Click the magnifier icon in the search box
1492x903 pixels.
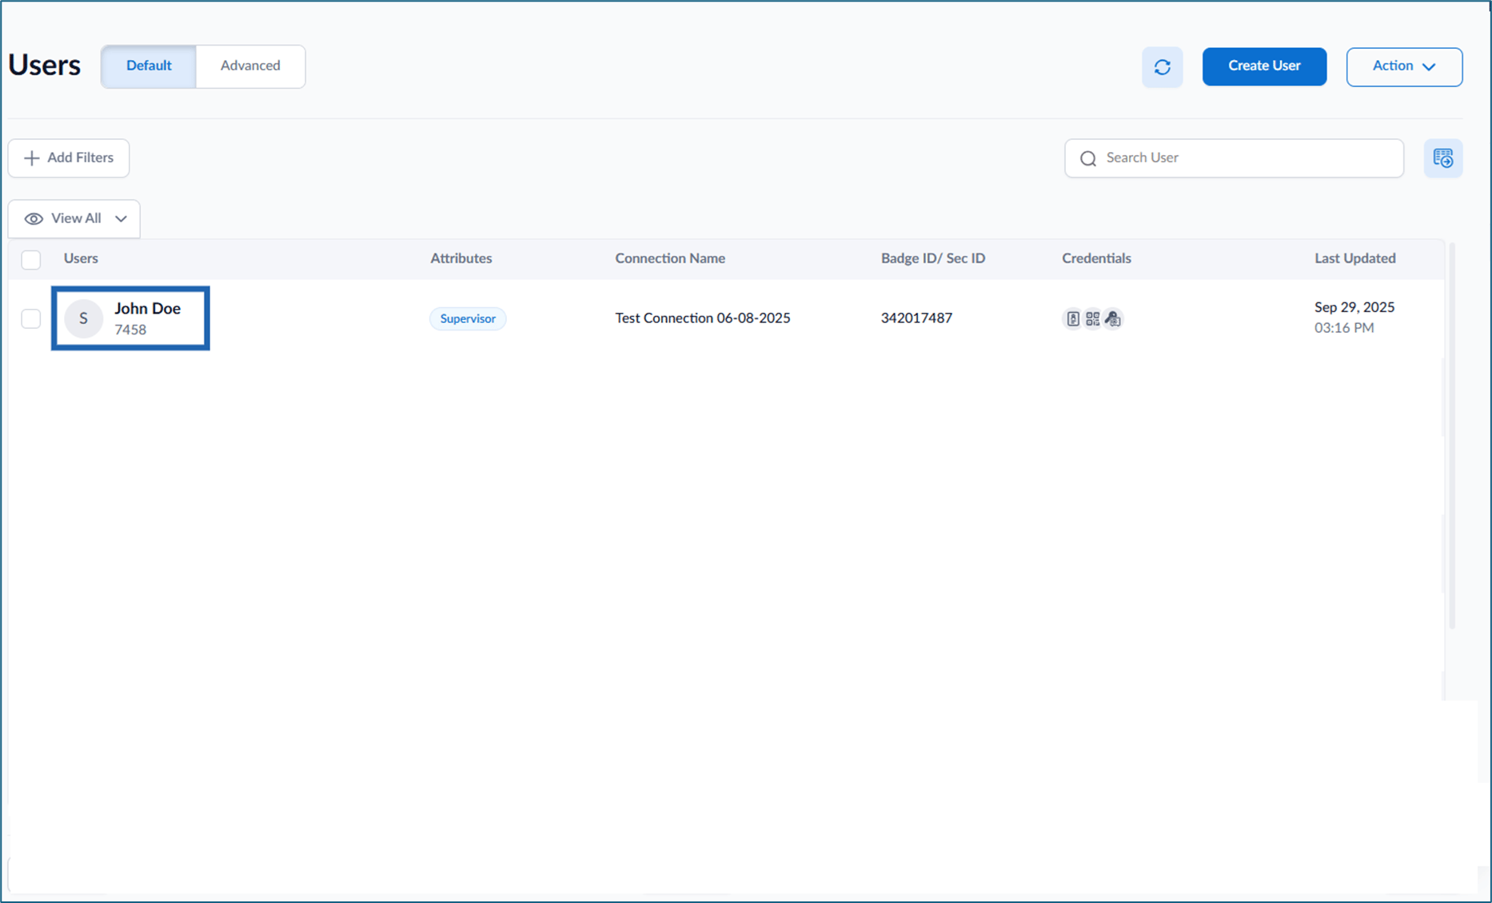[1088, 158]
